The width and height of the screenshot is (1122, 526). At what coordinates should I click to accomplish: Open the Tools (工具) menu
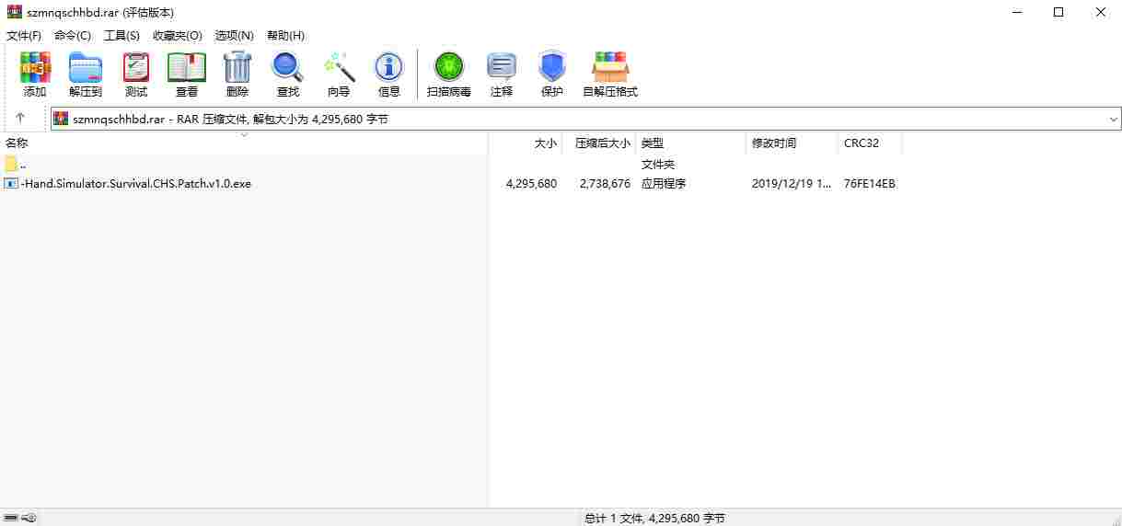point(121,35)
